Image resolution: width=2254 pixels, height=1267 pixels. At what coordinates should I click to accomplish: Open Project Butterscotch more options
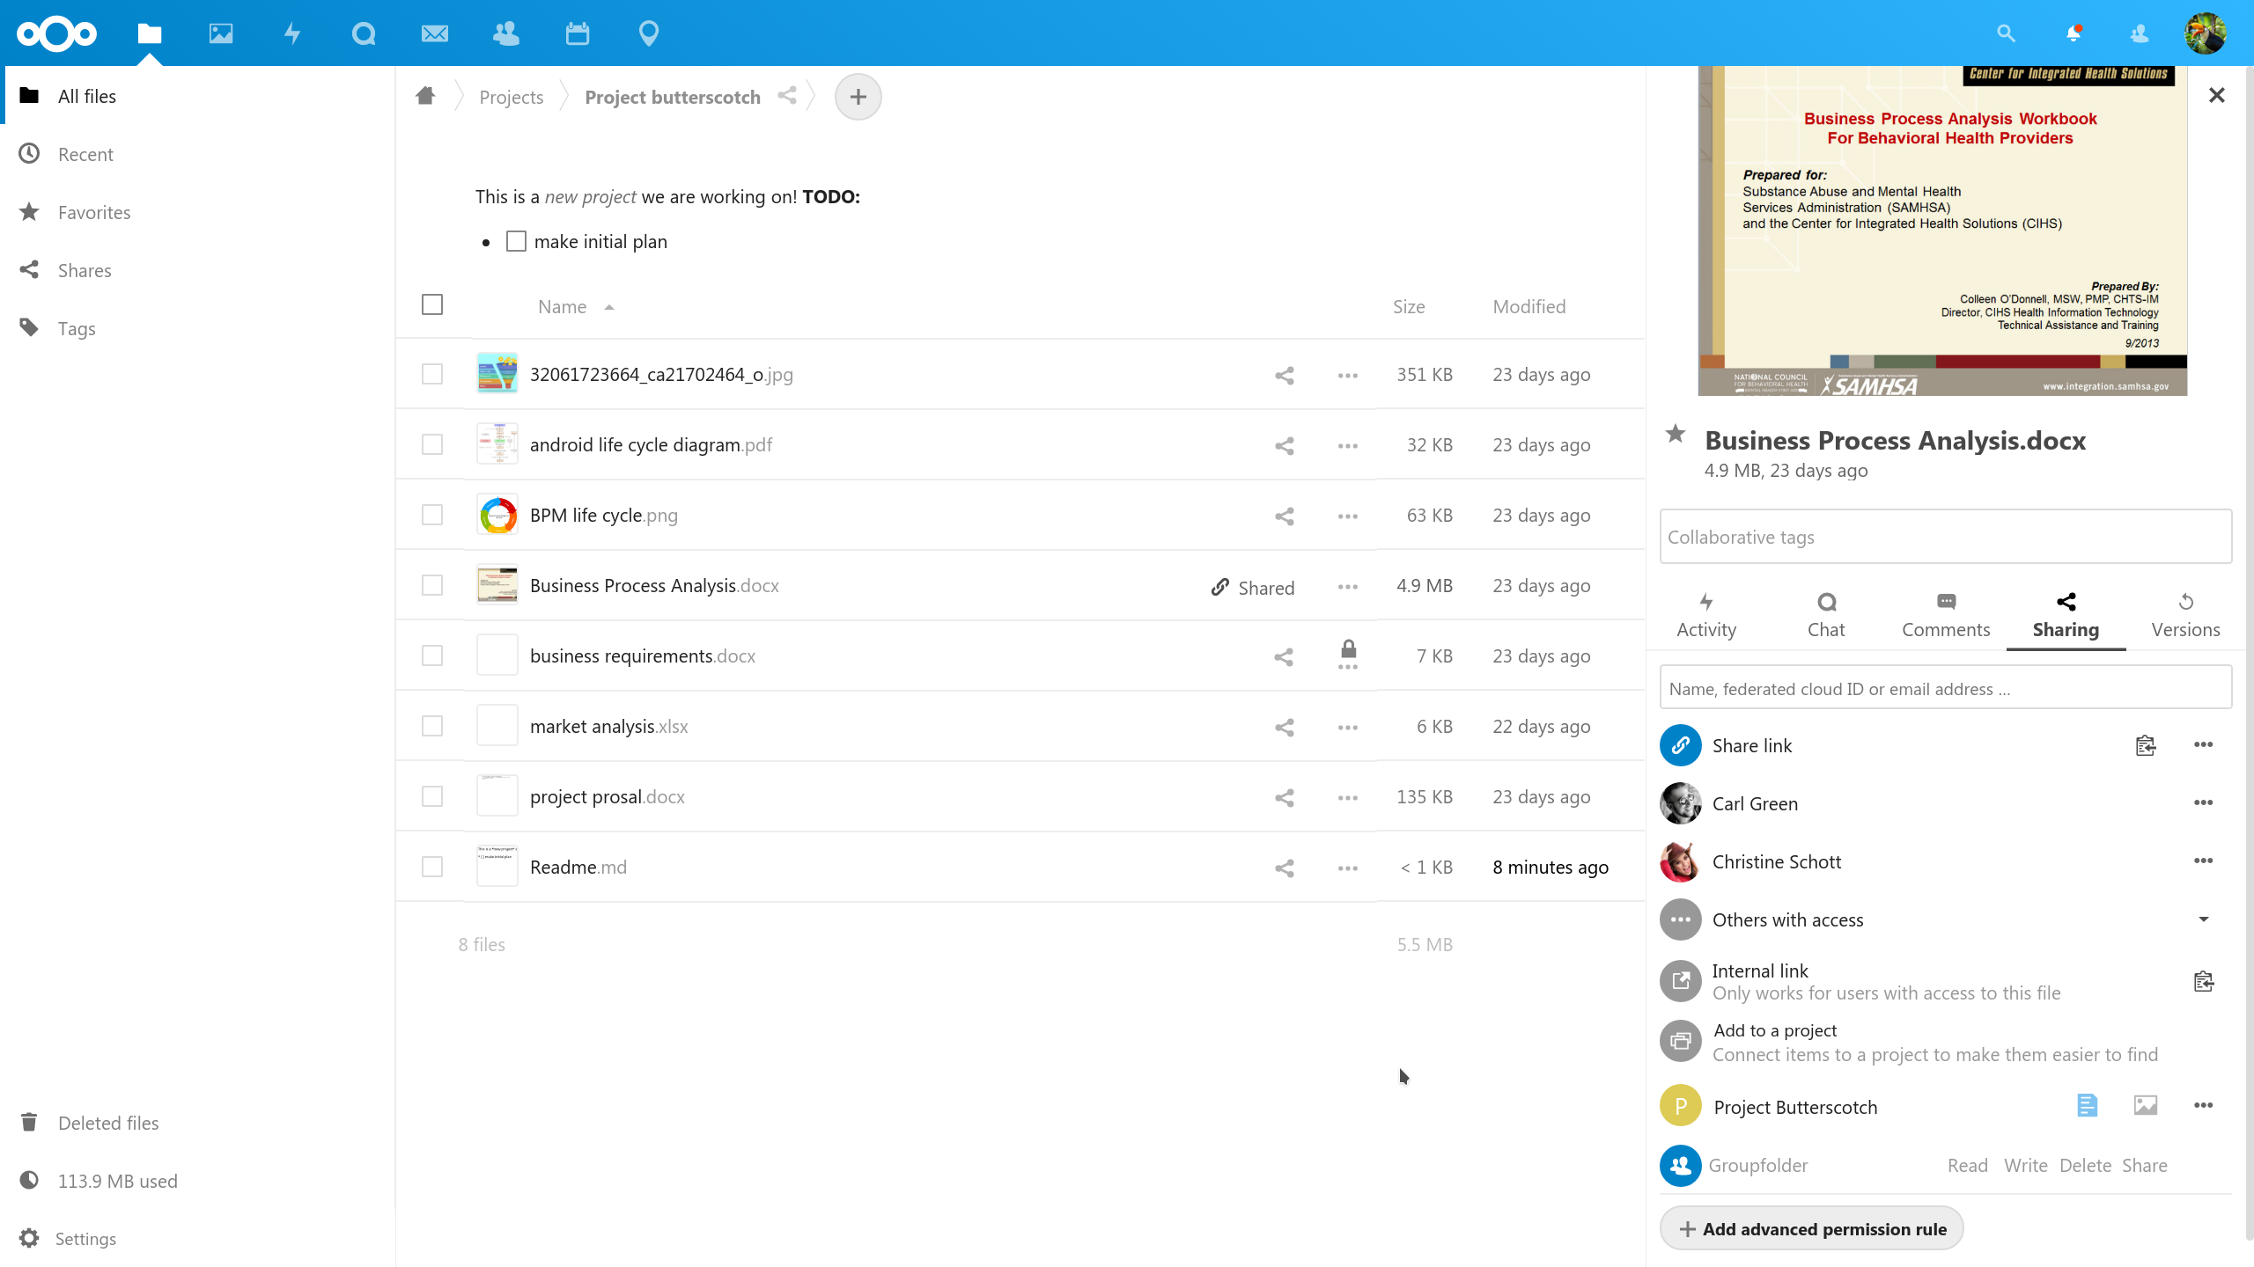click(x=2204, y=1105)
